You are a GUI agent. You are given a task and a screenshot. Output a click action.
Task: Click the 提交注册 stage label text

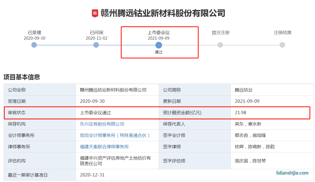[x=221, y=33]
